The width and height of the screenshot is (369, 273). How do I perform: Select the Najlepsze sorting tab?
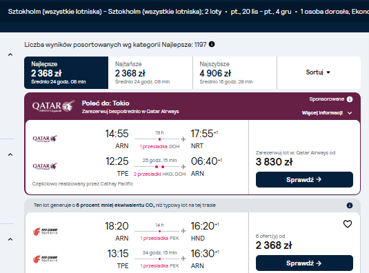66,72
